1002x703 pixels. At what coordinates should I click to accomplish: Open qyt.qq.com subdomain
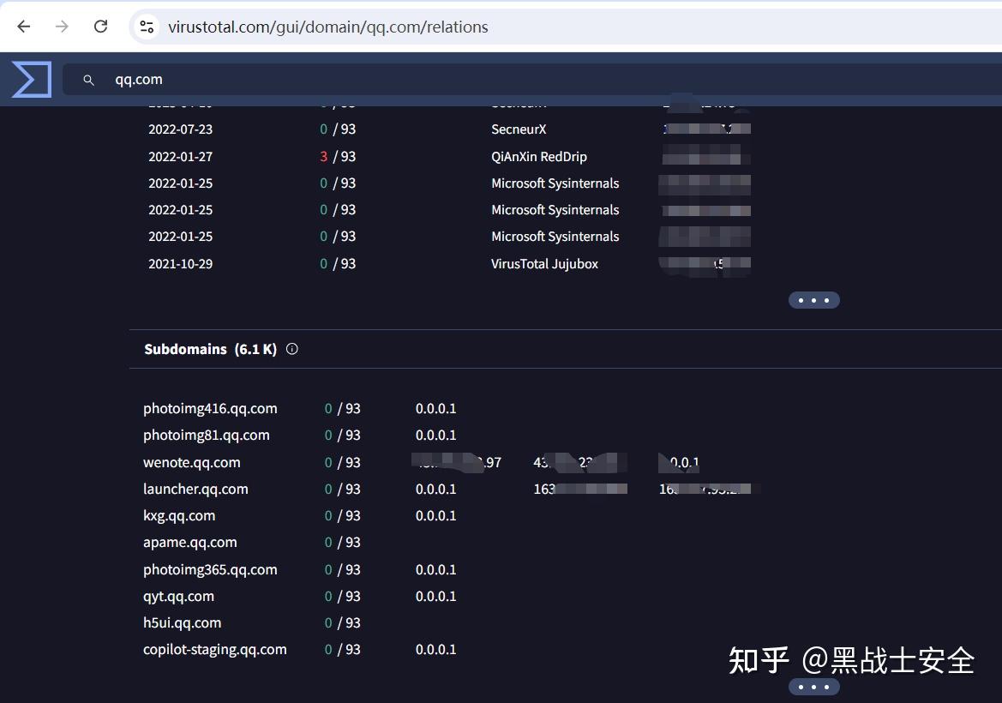(178, 597)
